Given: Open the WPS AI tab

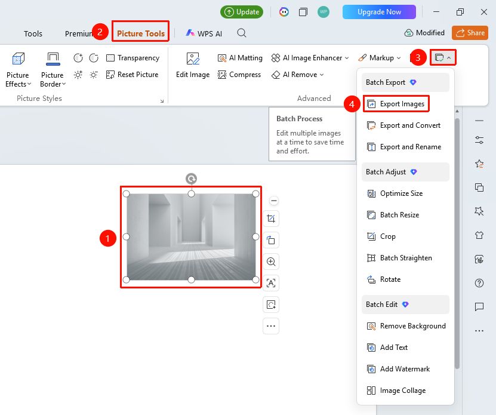Looking at the screenshot, I should tap(204, 33).
